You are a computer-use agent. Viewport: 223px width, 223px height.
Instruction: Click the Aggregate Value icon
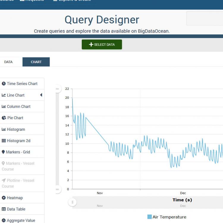pyautogui.click(x=4, y=220)
